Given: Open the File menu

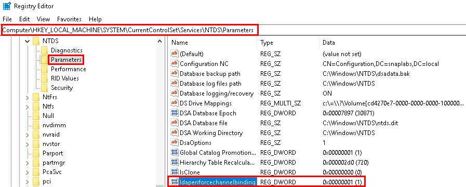Looking at the screenshot, I should click(7, 19).
